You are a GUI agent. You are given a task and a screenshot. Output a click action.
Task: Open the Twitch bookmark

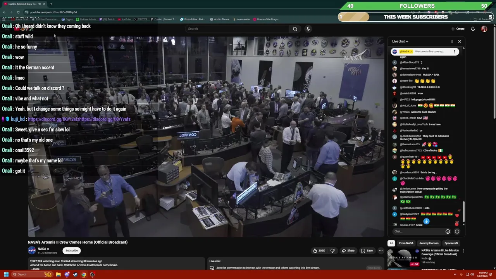tap(106, 19)
